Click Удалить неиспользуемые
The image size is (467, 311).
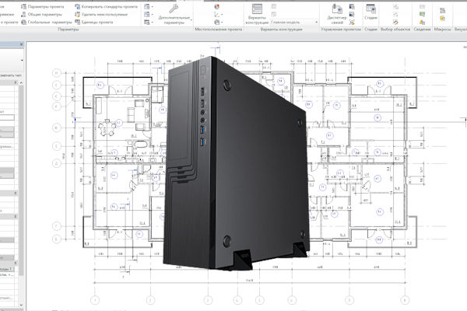coord(101,14)
